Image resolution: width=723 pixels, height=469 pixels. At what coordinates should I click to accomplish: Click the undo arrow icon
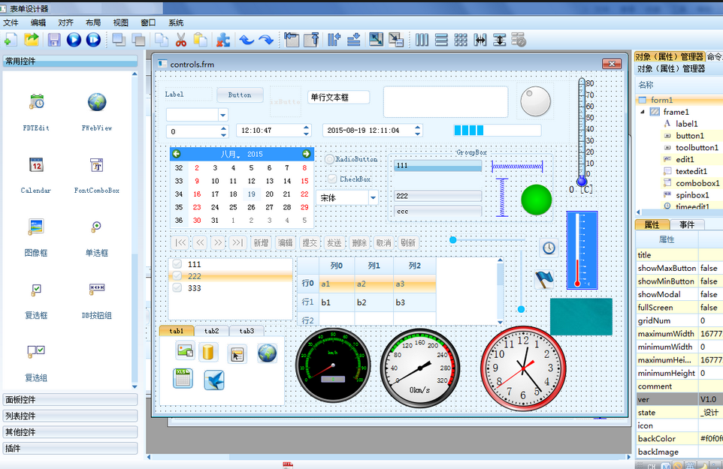(x=247, y=40)
